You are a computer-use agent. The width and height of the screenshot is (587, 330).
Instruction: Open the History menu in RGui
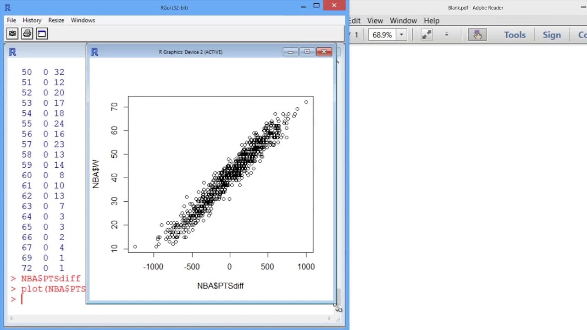coord(32,20)
